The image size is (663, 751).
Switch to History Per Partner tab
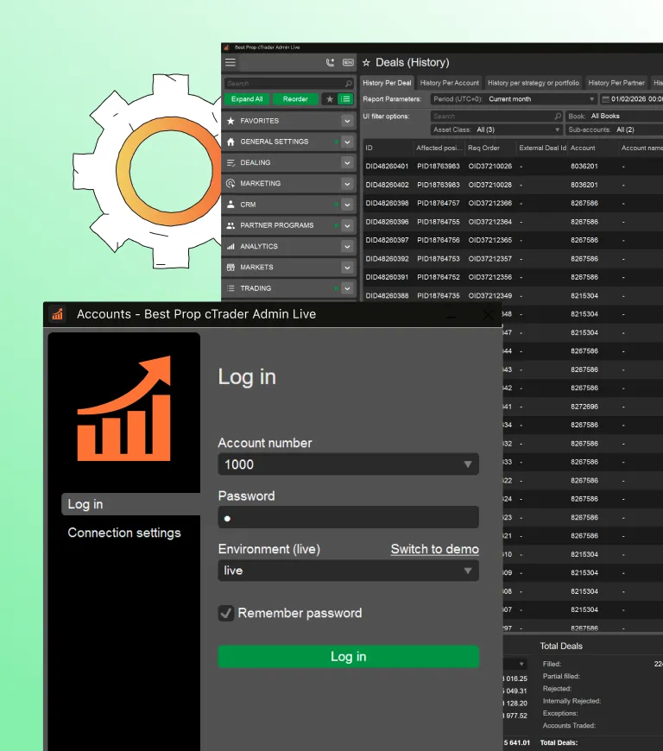point(616,83)
